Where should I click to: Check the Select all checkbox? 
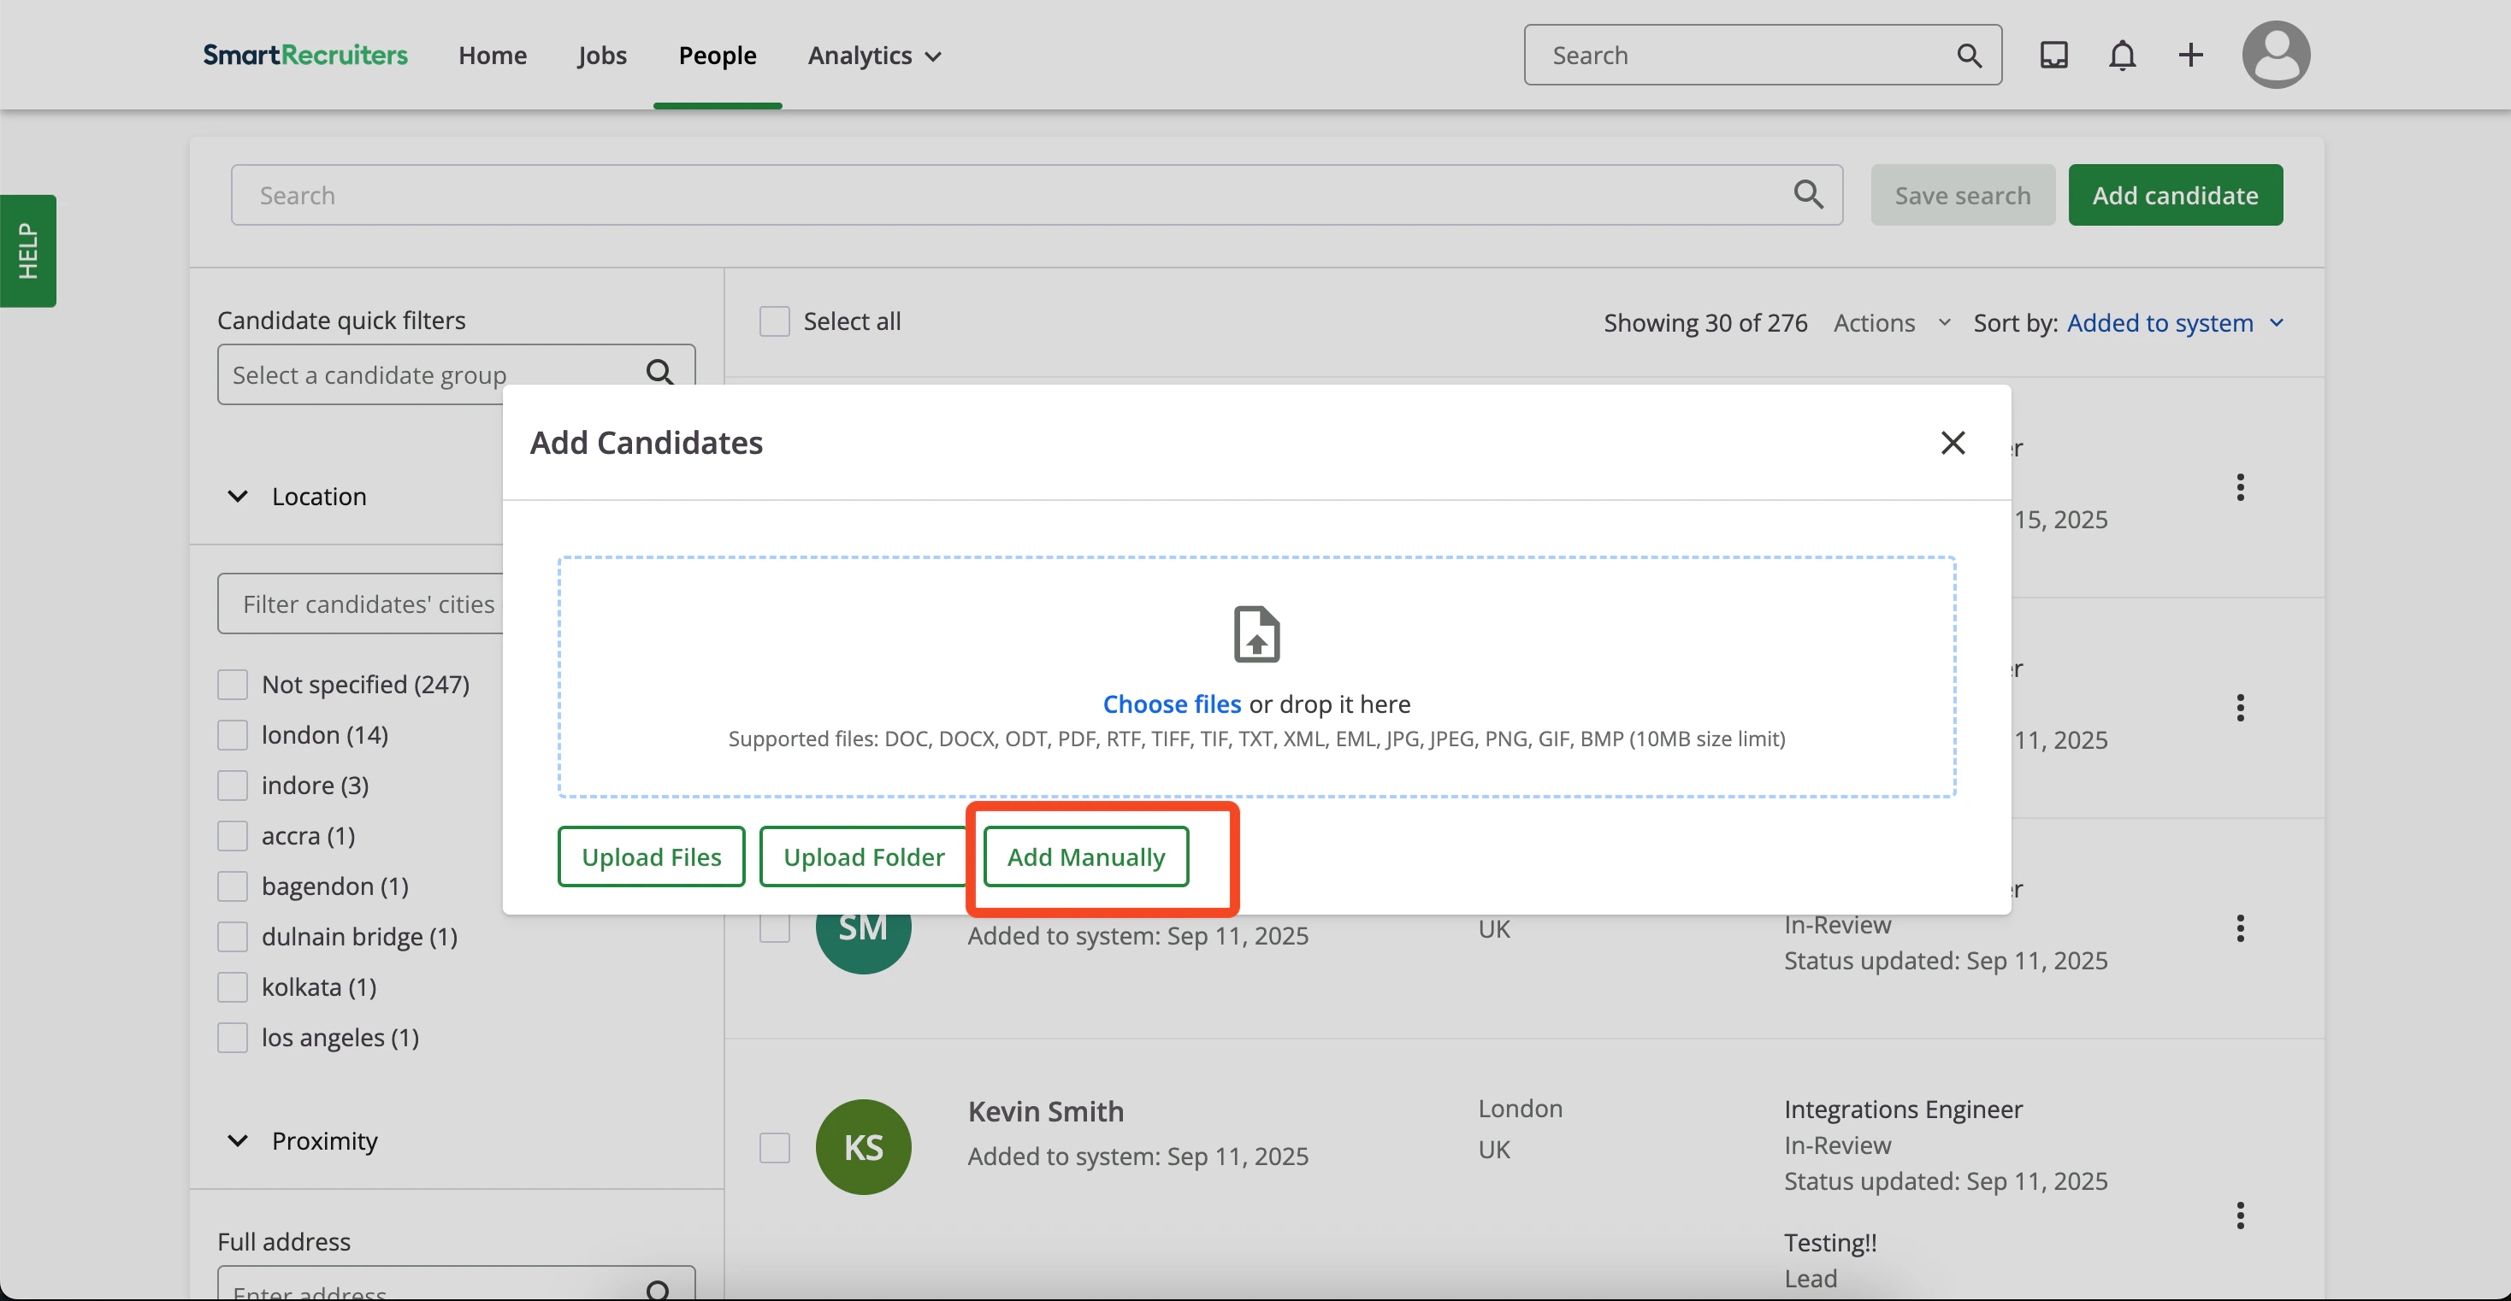tap(774, 321)
